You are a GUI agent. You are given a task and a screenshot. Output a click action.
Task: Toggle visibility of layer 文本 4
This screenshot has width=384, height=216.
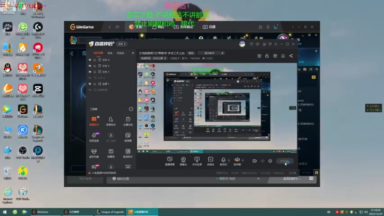(90, 60)
